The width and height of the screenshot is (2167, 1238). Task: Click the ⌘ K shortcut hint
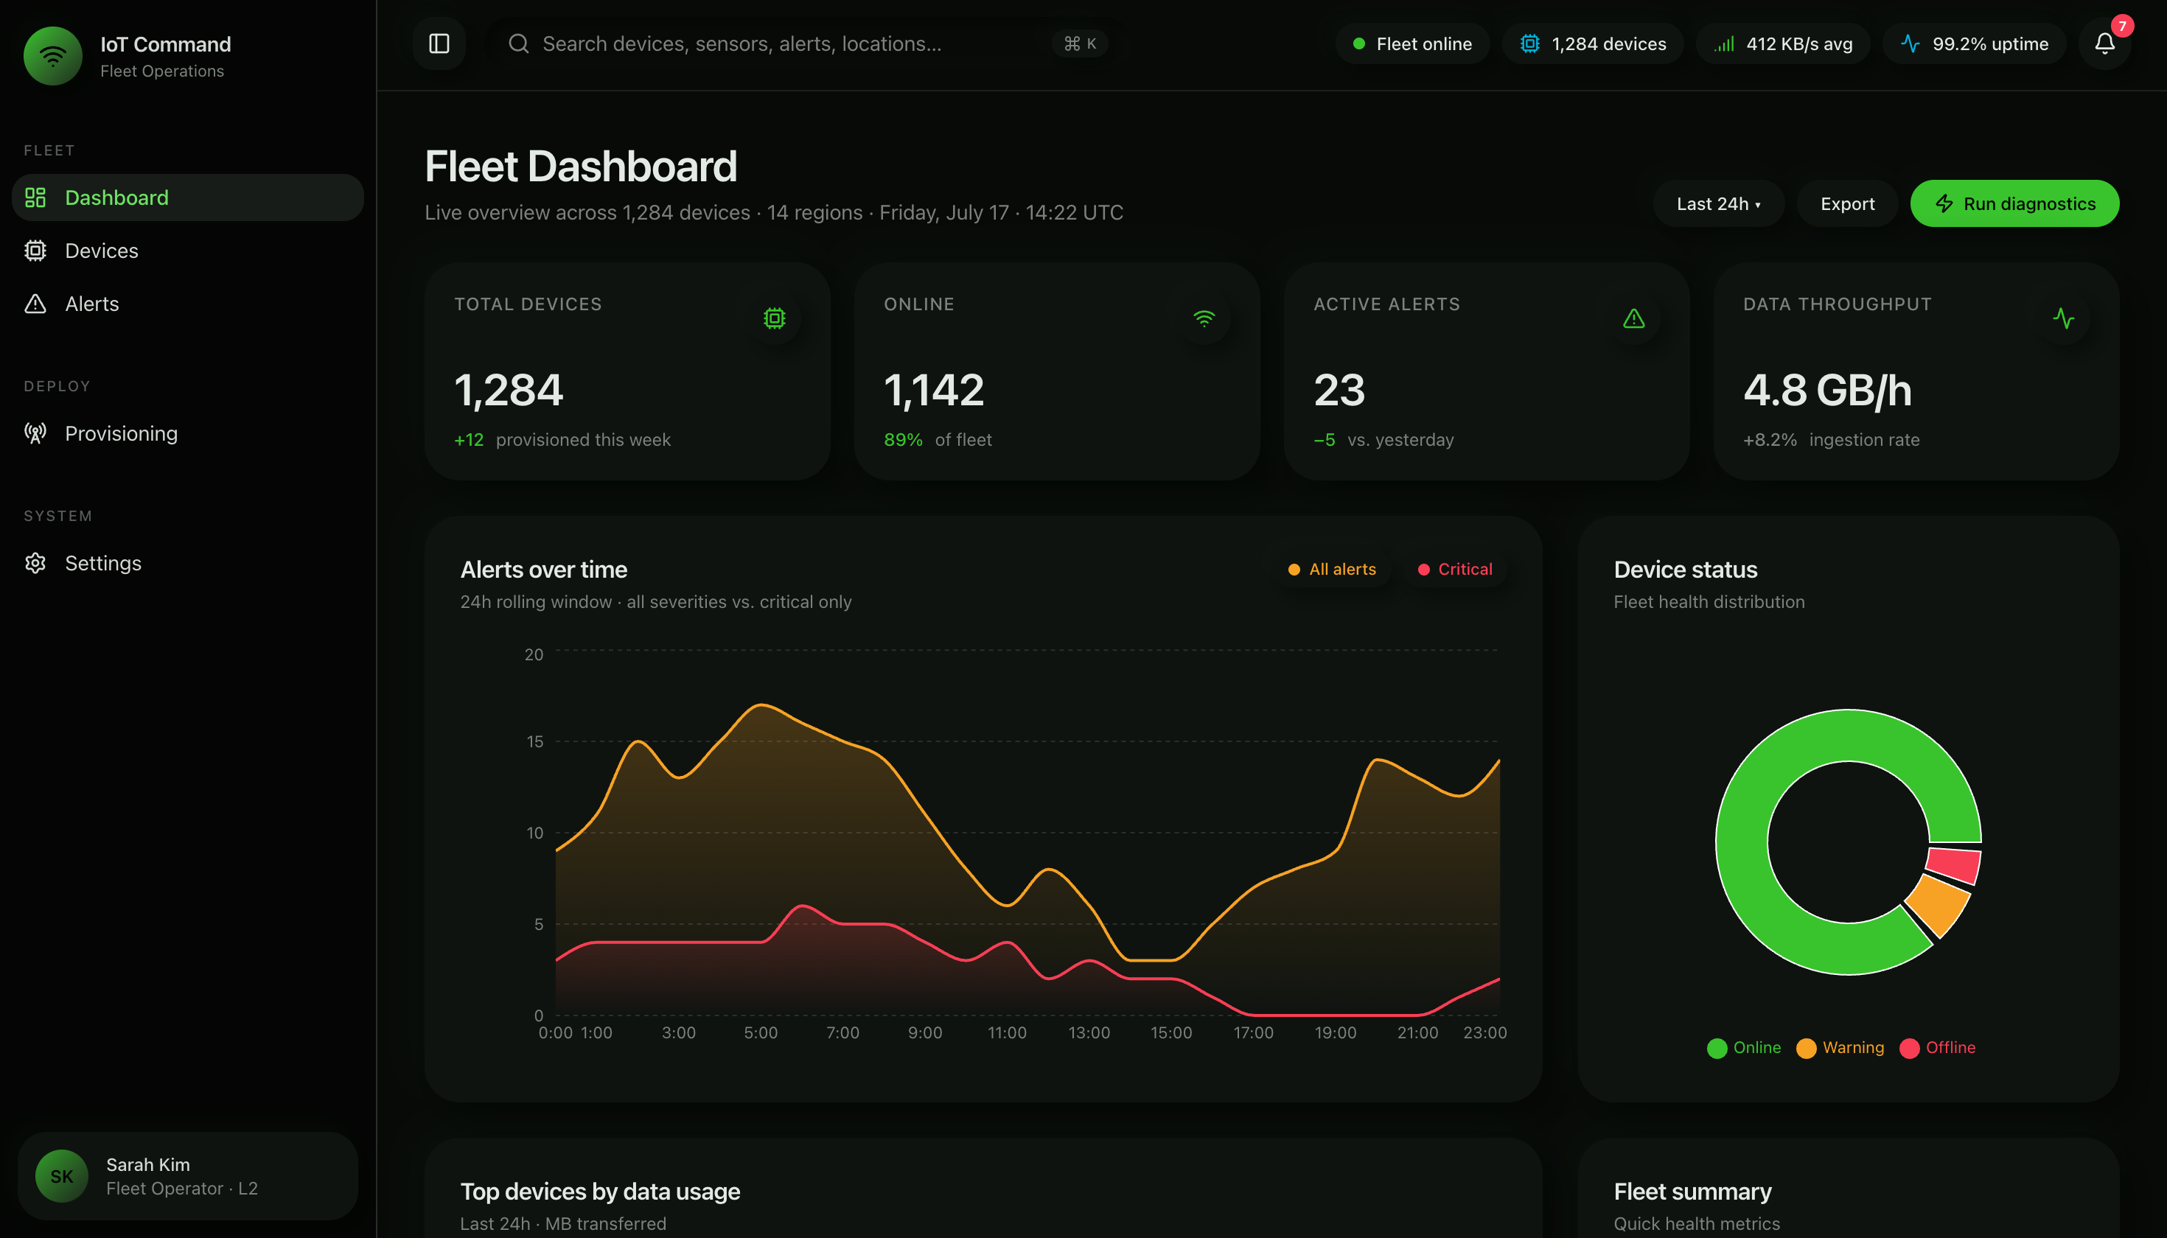[x=1080, y=43]
